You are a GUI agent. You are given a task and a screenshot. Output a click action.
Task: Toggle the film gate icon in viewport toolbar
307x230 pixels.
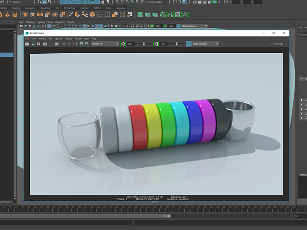point(53,26)
